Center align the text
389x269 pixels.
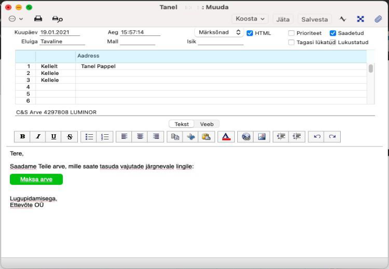[x=140, y=137]
